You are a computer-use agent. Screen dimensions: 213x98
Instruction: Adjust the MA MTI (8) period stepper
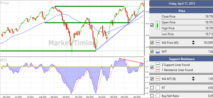(x=193, y=79)
